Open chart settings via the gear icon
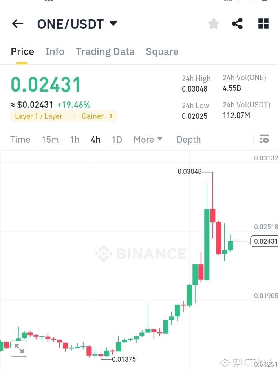 point(264,139)
